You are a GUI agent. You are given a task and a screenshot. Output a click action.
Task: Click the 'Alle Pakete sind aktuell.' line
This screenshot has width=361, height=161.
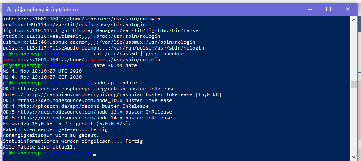(40, 147)
